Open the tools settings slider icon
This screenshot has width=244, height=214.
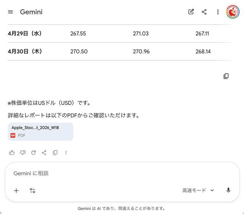[32, 190]
